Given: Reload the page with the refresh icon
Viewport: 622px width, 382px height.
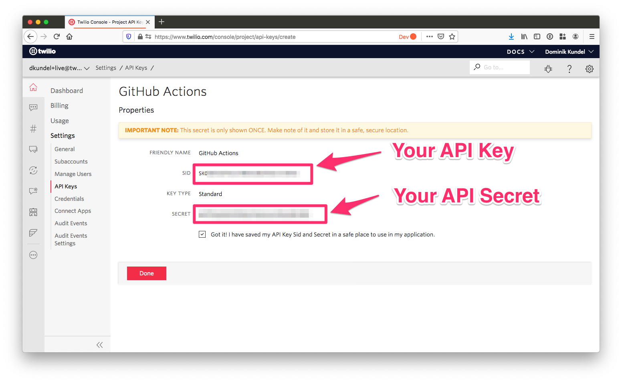Looking at the screenshot, I should (x=57, y=36).
